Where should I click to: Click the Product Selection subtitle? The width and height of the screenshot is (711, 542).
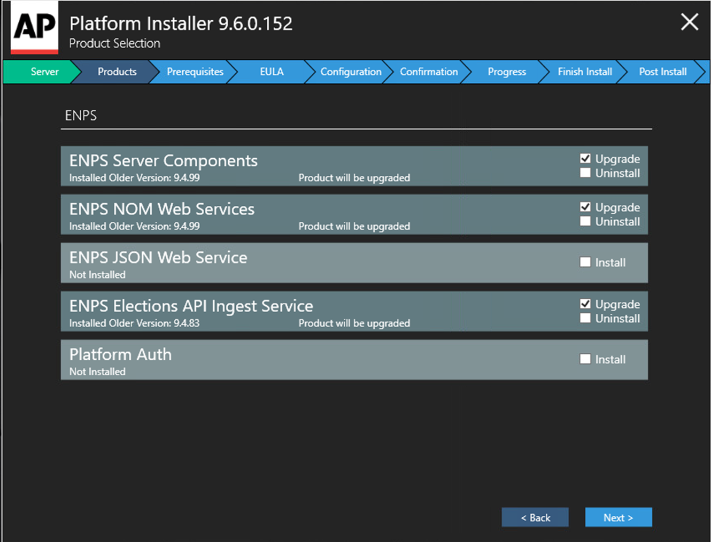point(114,43)
